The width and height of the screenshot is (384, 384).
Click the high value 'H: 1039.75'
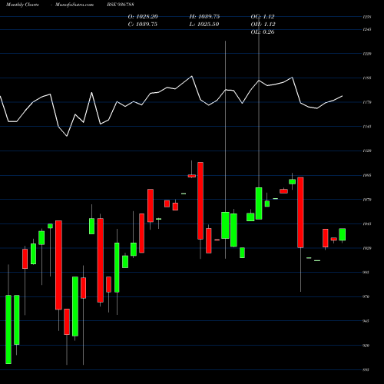[x=204, y=17]
